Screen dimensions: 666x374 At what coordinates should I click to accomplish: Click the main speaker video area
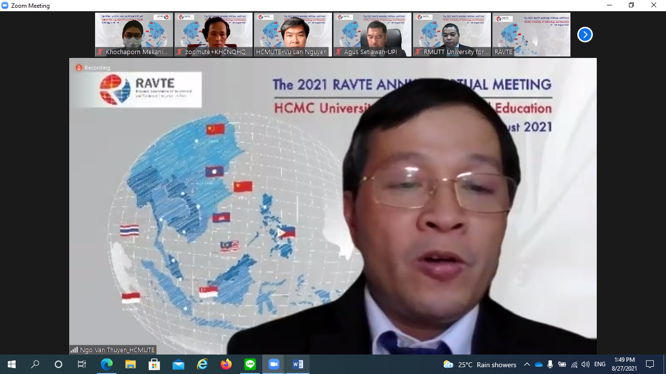point(333,206)
